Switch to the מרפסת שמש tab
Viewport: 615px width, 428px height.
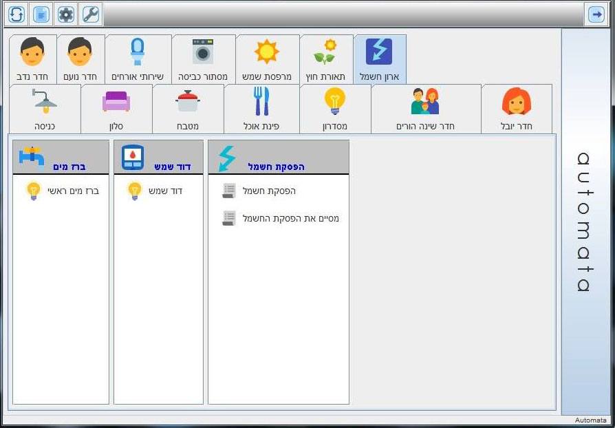pyautogui.click(x=267, y=59)
